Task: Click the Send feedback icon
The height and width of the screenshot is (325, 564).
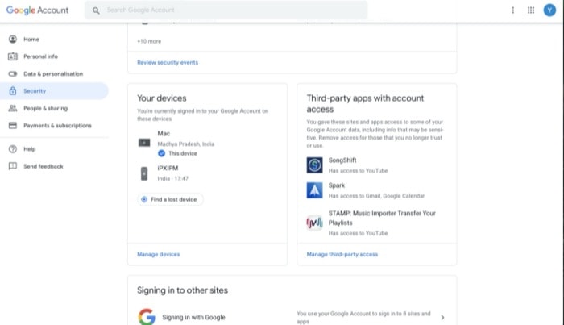Action: [x=13, y=166]
